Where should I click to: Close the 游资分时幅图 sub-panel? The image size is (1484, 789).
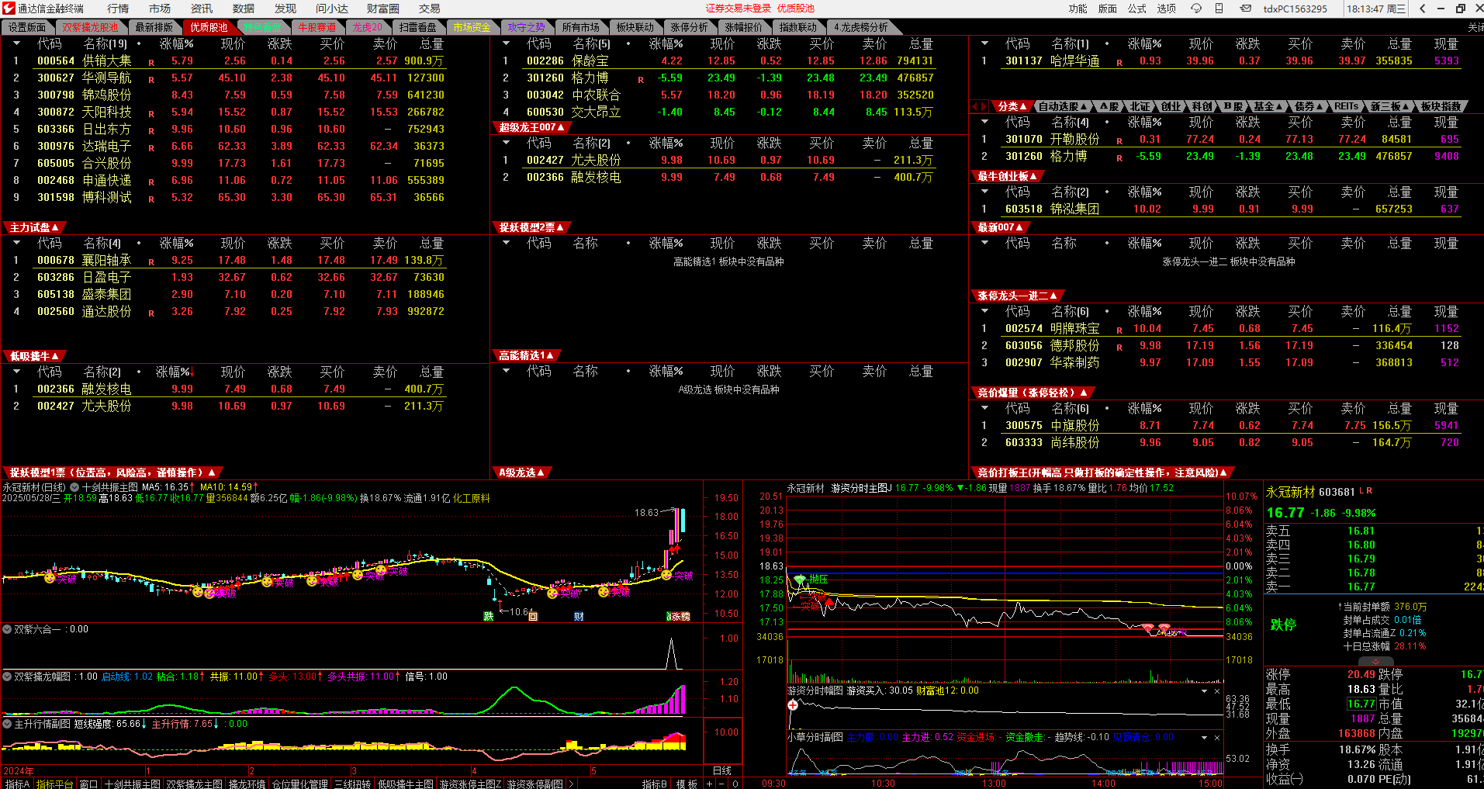(1217, 691)
